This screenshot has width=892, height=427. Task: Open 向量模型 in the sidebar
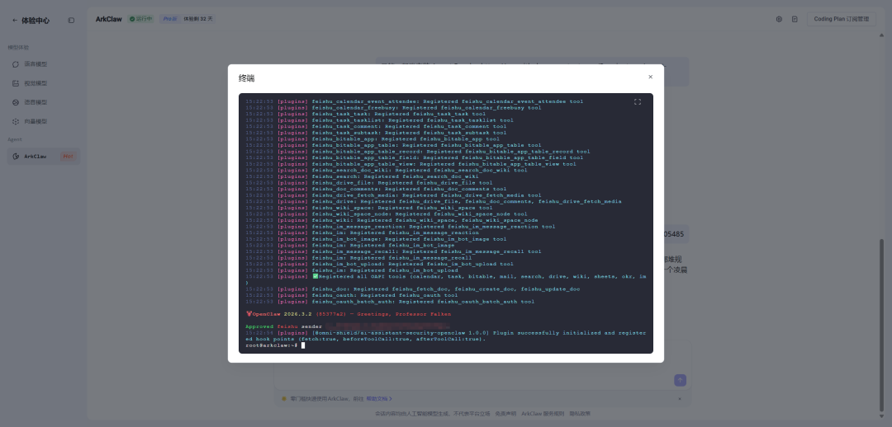(44, 121)
